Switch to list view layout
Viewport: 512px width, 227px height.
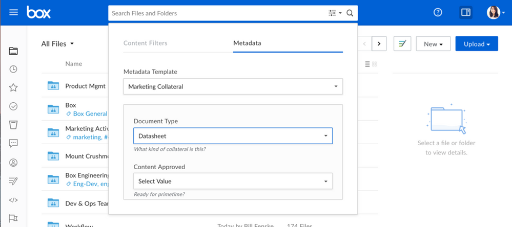click(367, 64)
